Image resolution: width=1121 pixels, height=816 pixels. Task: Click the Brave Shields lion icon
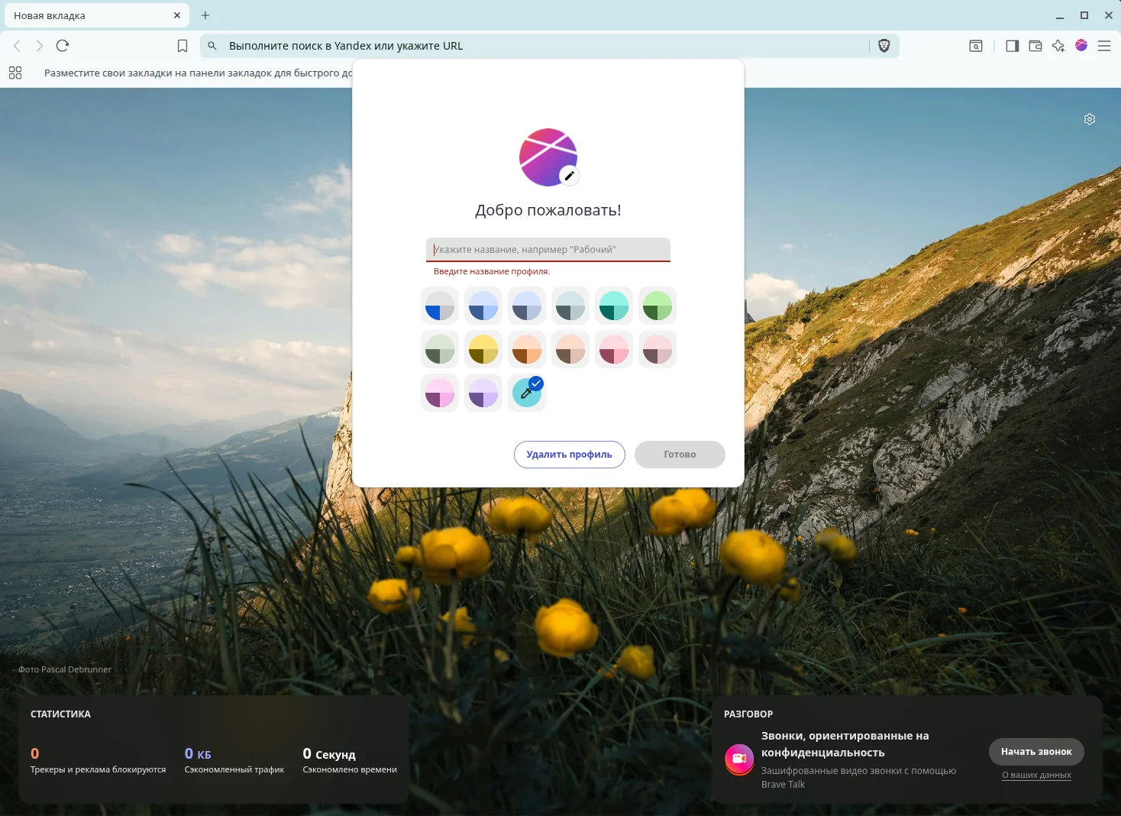point(884,46)
